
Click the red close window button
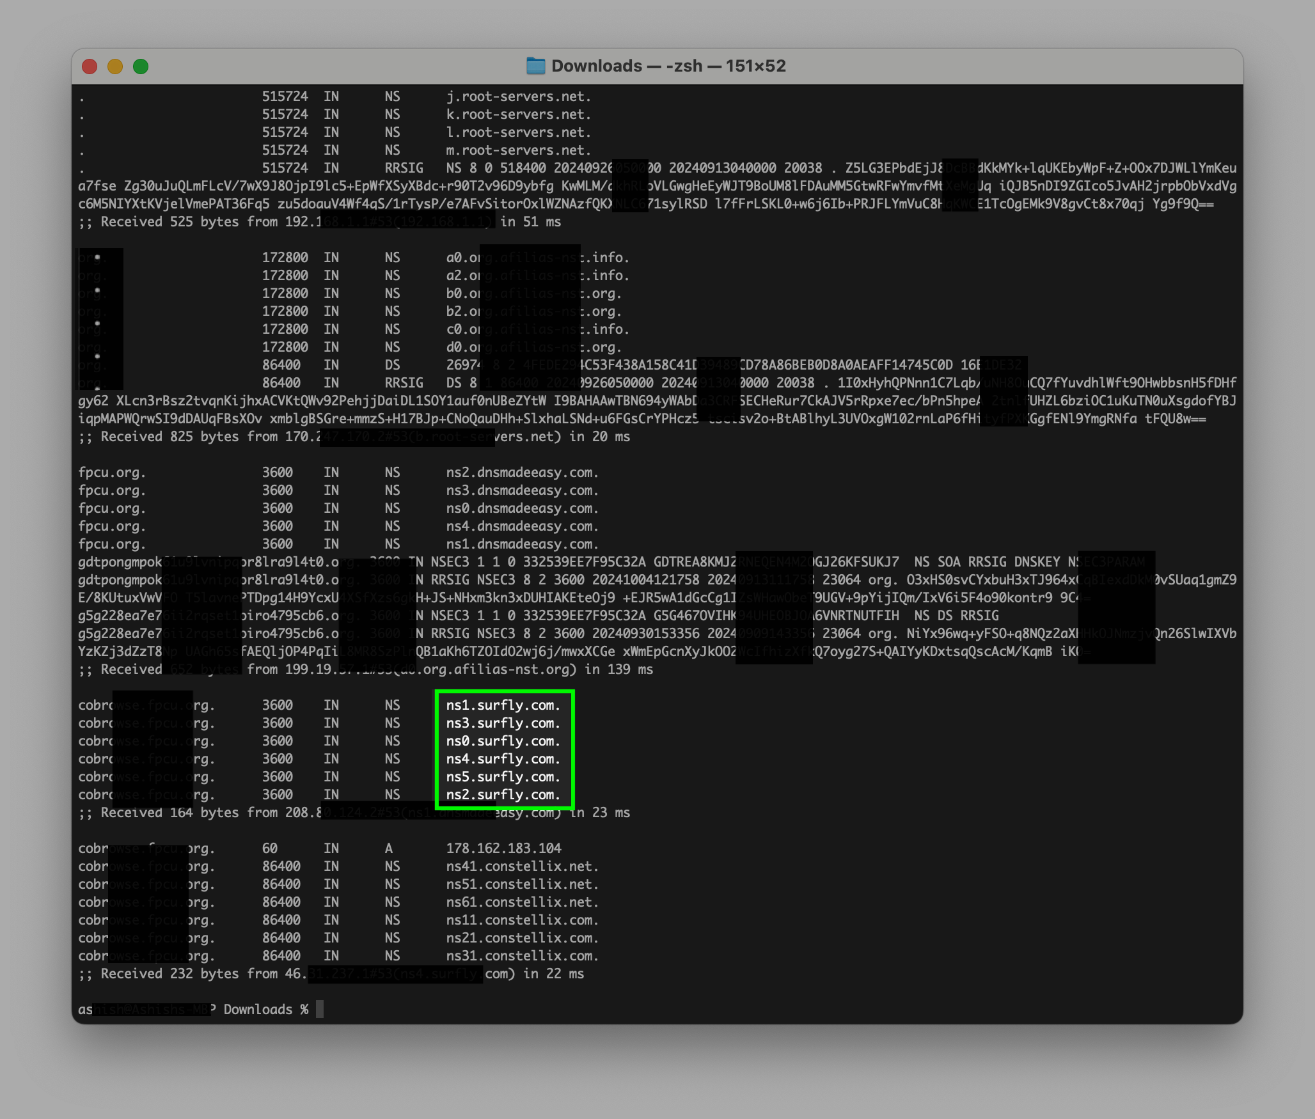click(x=90, y=66)
